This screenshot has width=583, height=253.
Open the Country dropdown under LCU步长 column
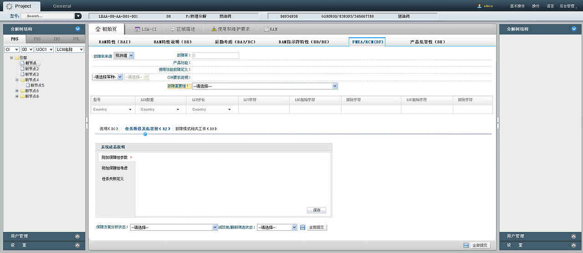[x=212, y=109]
